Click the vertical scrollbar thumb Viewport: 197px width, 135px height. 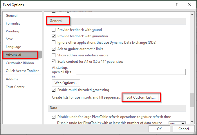192,100
